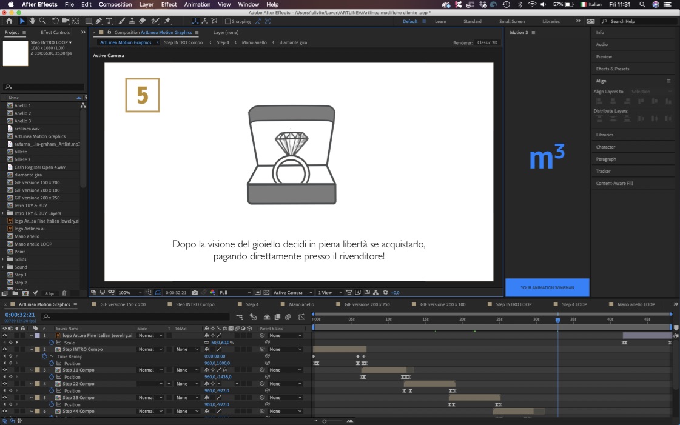Image resolution: width=680 pixels, height=425 pixels.
Task: Toggle the transparency grid icon in viewer
Action: click(x=266, y=292)
